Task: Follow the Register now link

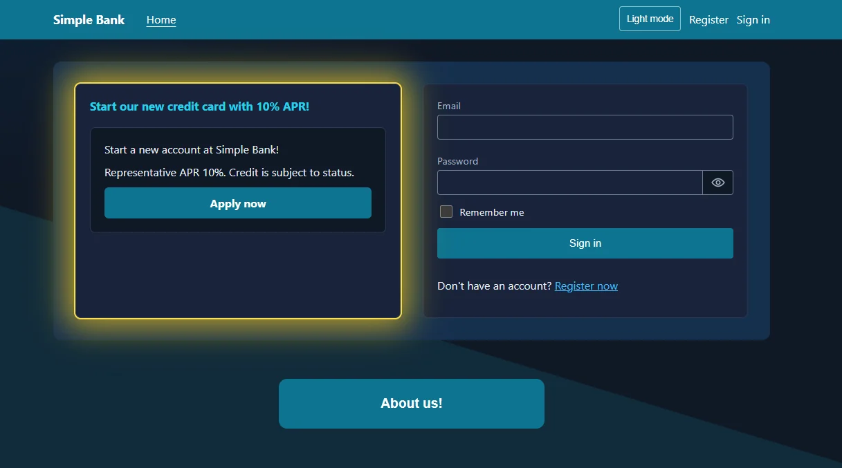Action: (x=586, y=286)
